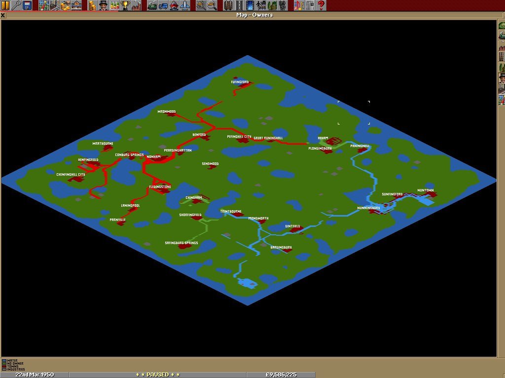505x378 pixels.
Task: Click the pause game button
Action: (5, 5)
